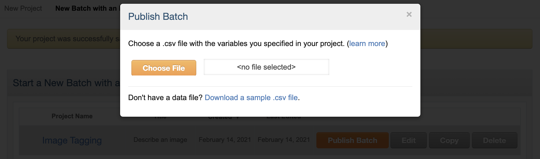Viewport: 540px width, 159px height.
Task: Download a sample .csv file
Action: point(251,98)
